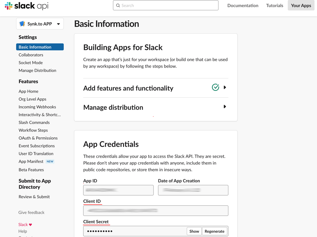The width and height of the screenshot is (317, 237).
Task: Go to Your Apps tab
Action: pyautogui.click(x=301, y=6)
